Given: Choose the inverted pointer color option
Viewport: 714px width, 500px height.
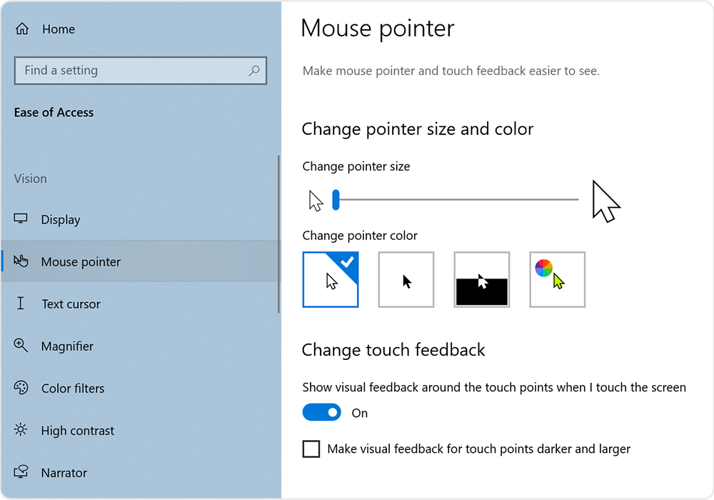Looking at the screenshot, I should 481,279.
